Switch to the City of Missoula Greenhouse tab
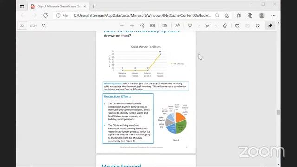297x167 pixels. tap(59, 6)
